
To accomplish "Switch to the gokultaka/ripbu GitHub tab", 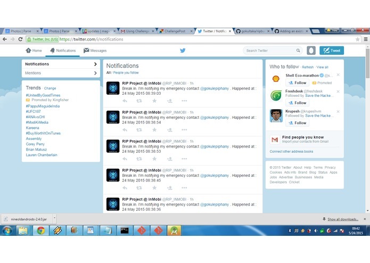I will pos(252,31).
